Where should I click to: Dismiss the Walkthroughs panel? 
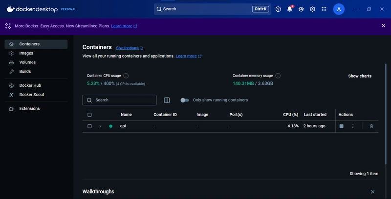372,192
